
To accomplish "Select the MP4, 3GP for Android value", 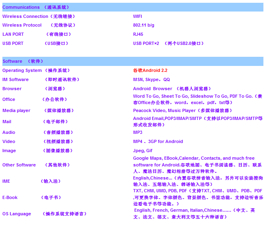I will click(158, 141).
